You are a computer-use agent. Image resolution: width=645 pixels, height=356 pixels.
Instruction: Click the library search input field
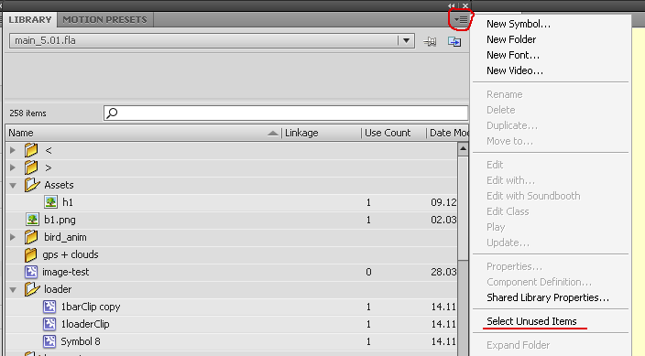tap(286, 113)
